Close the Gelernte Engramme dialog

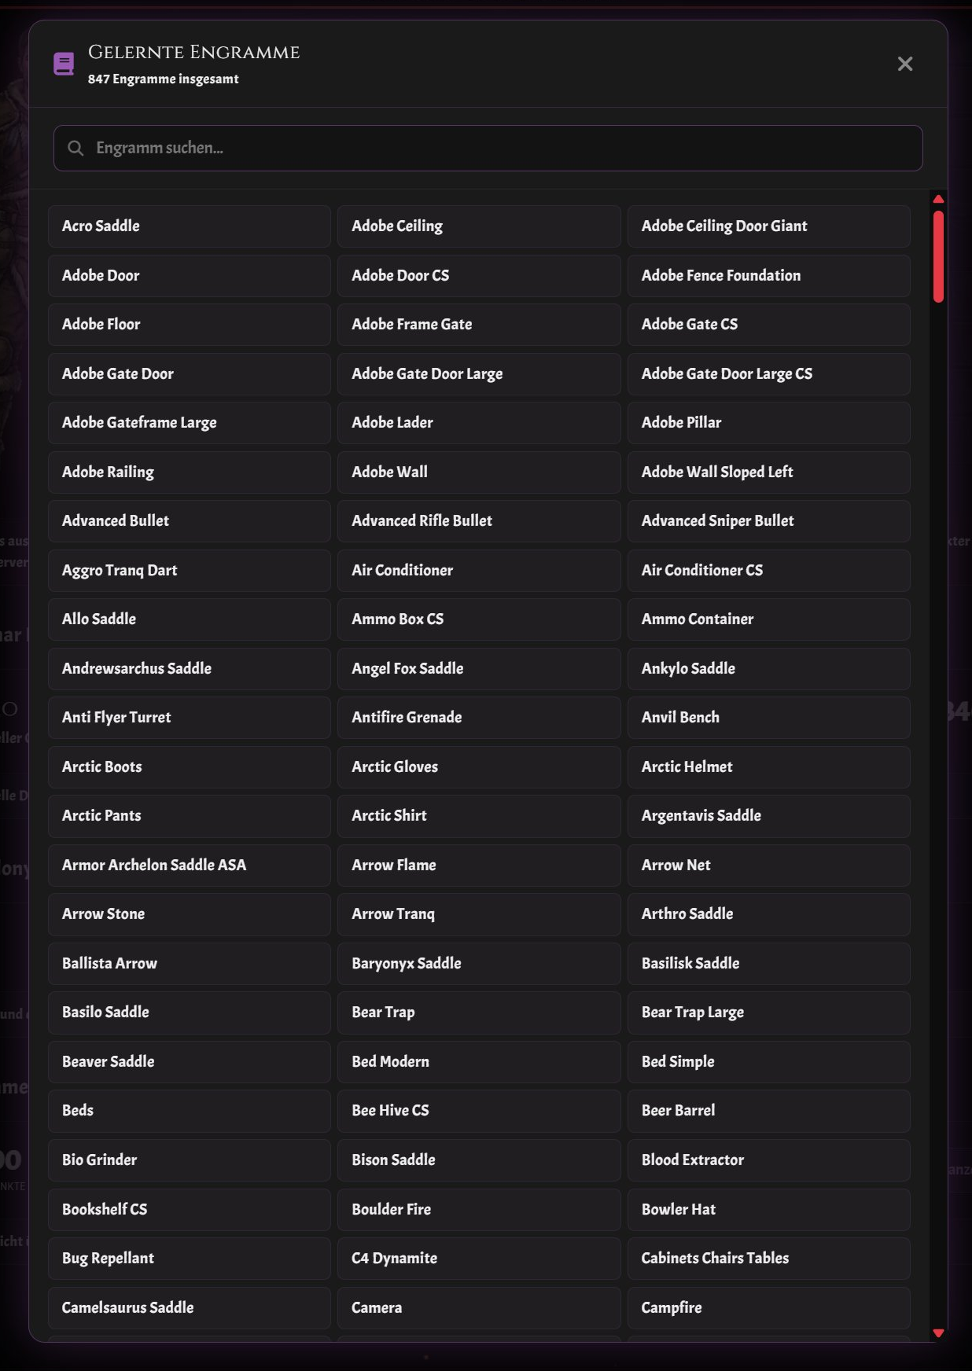905,64
